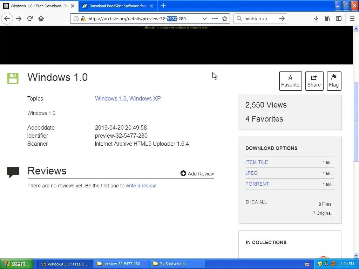Image resolution: width=359 pixels, height=269 pixels.
Task: Download the TORRENT file
Action: pos(257,184)
